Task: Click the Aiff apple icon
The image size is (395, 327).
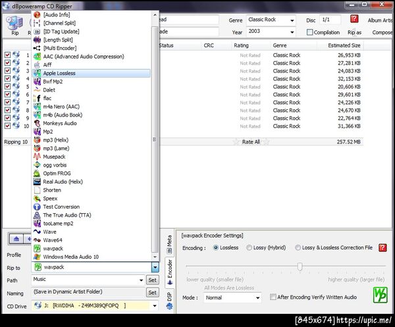Action: pos(37,64)
